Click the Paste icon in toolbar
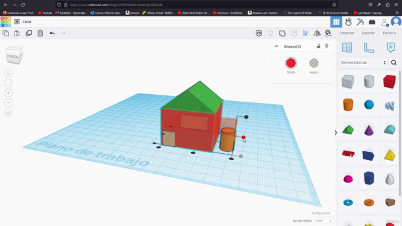Image resolution: width=402 pixels, height=226 pixels. click(17, 33)
